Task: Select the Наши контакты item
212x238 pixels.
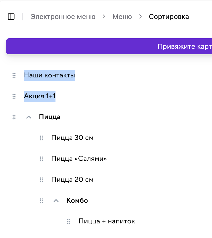Action: point(49,75)
